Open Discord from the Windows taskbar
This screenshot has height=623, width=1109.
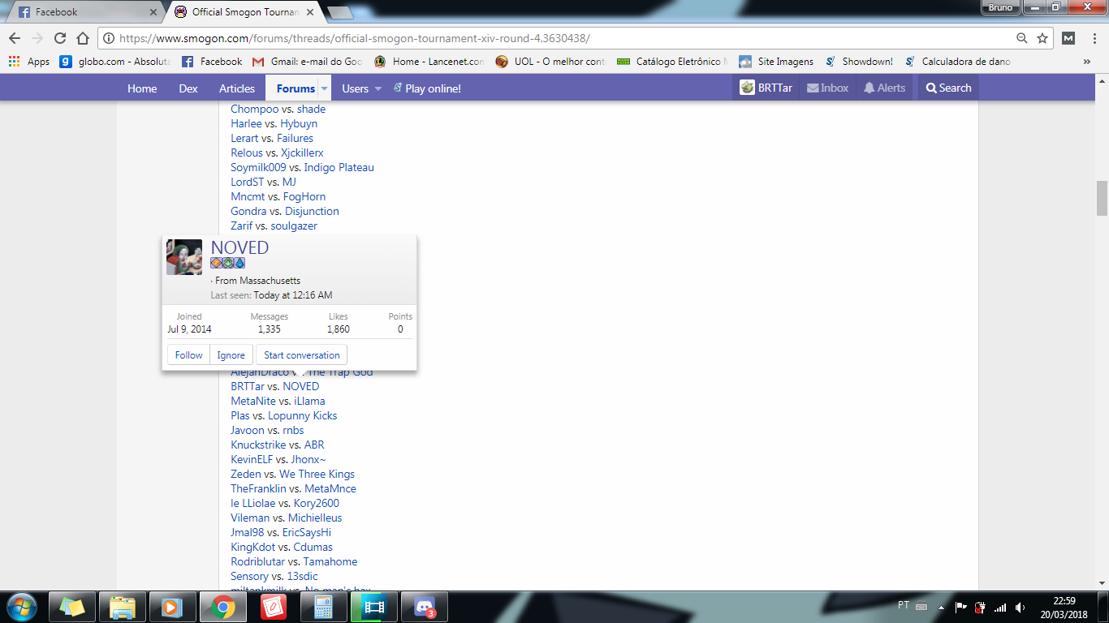point(425,607)
